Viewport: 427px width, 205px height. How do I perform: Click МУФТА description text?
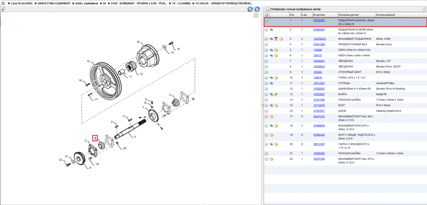(342, 94)
